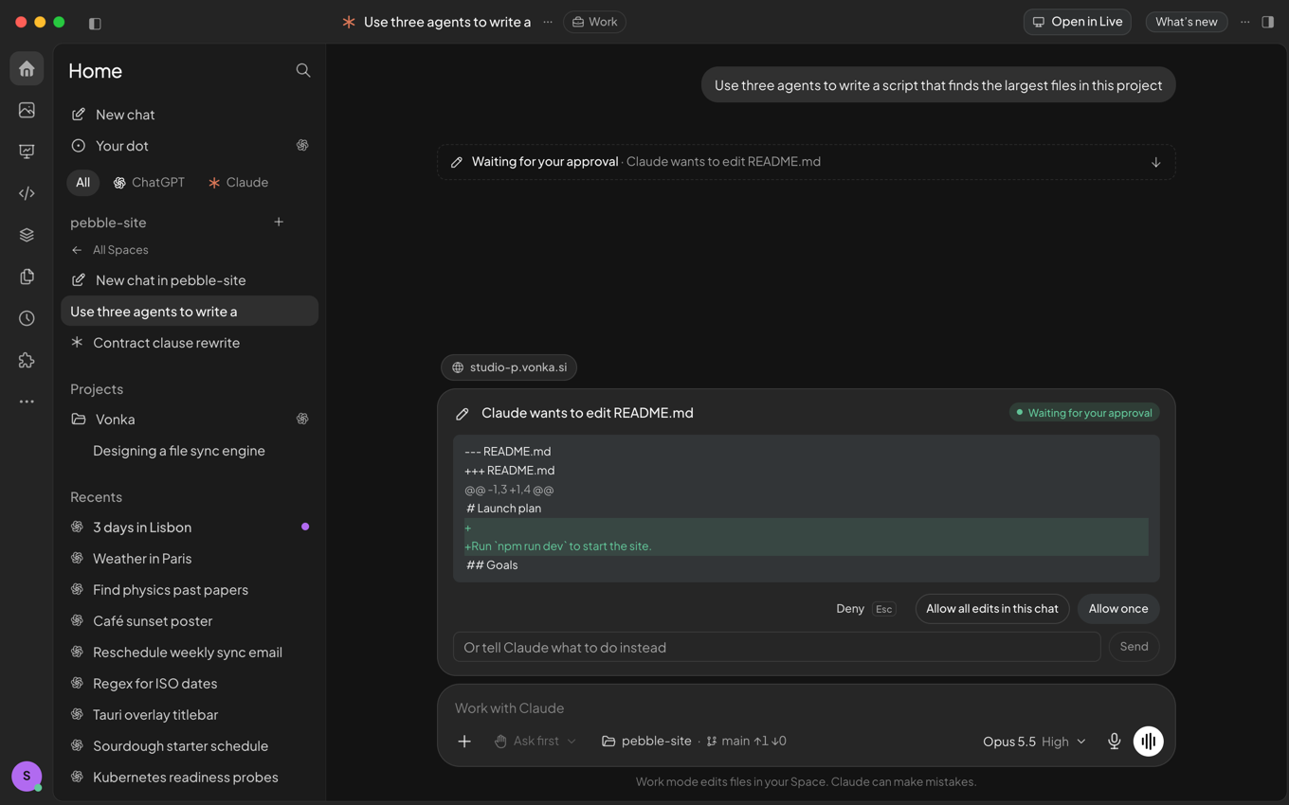Open the Contract clause rewrite chat
This screenshot has height=805, width=1289.
click(x=190, y=343)
